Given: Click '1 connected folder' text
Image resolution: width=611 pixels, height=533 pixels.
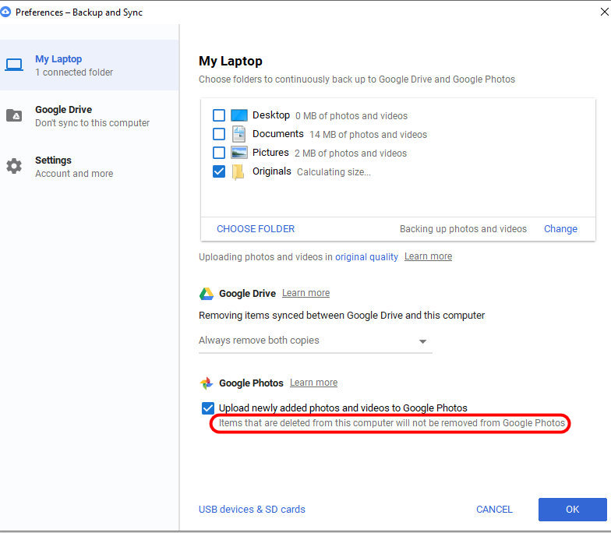Looking at the screenshot, I should click(74, 72).
